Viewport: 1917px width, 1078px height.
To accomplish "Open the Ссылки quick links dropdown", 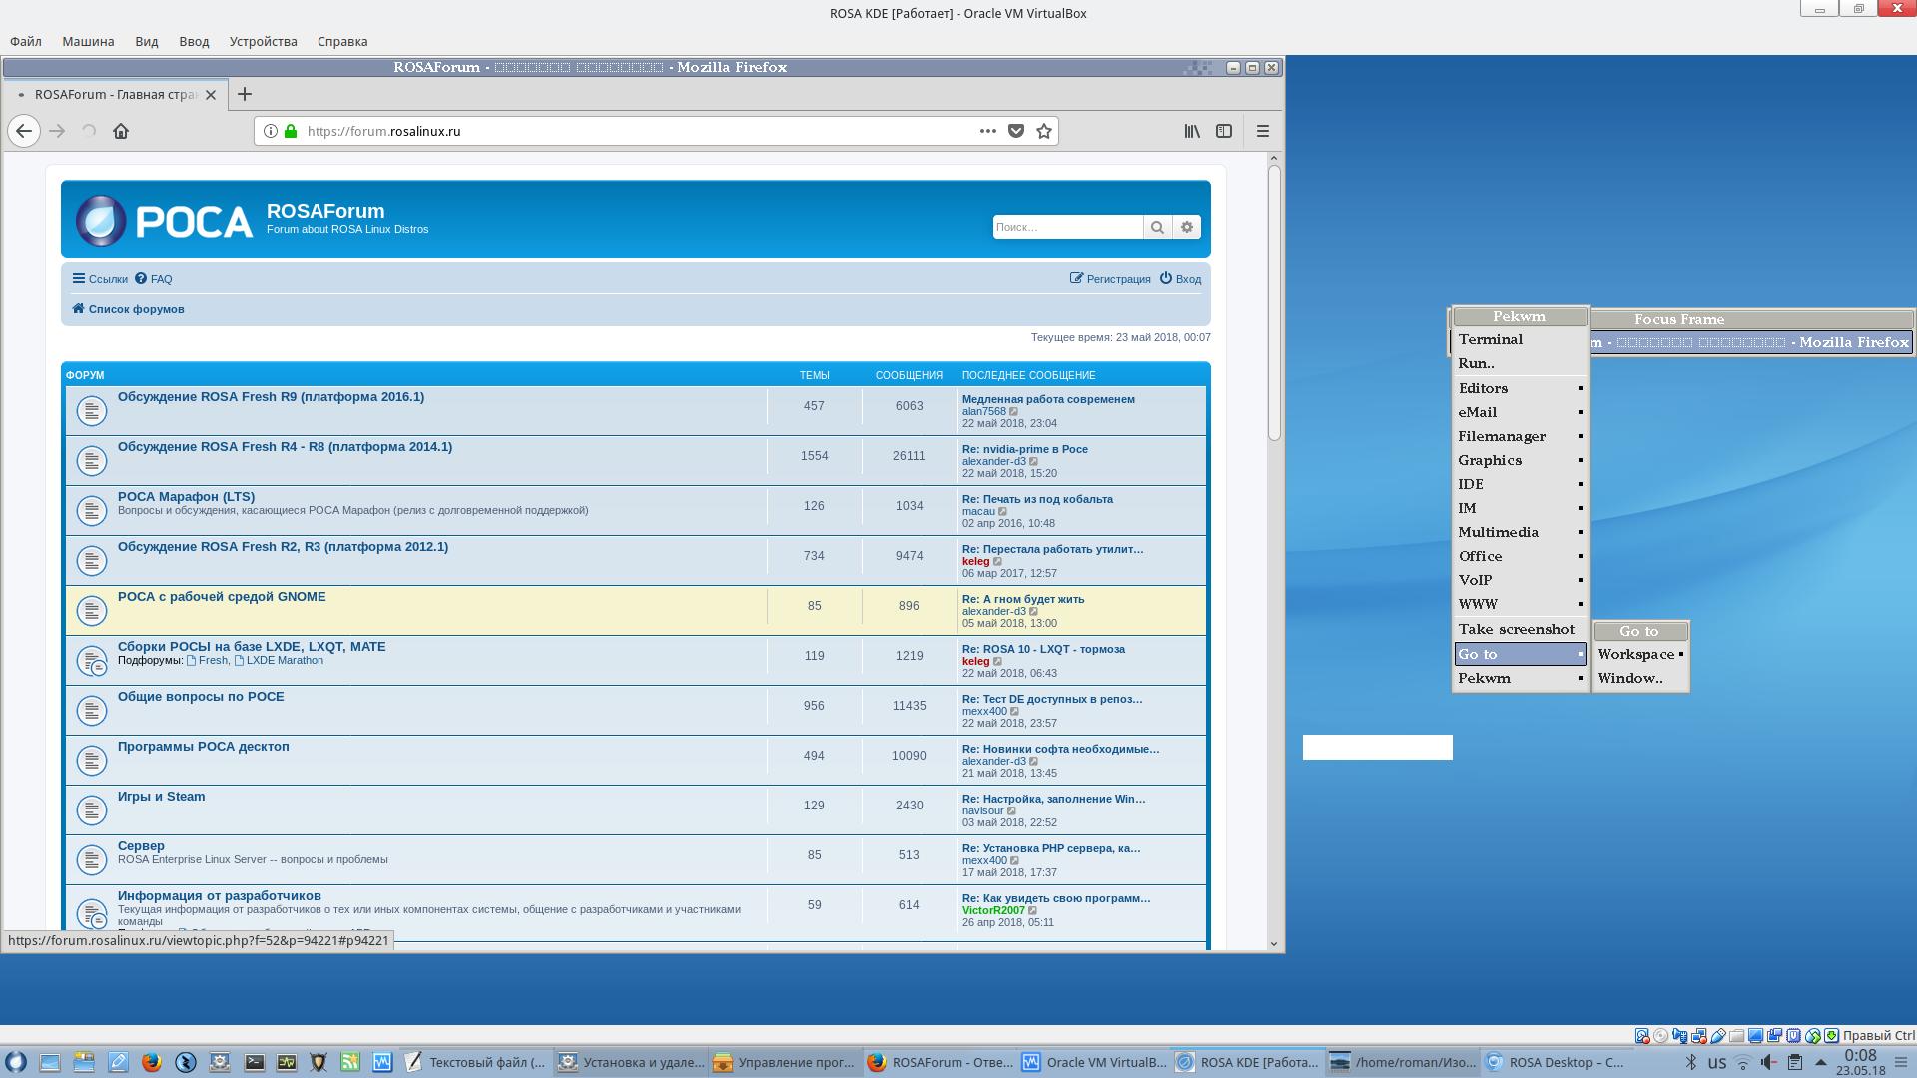I will [x=100, y=279].
